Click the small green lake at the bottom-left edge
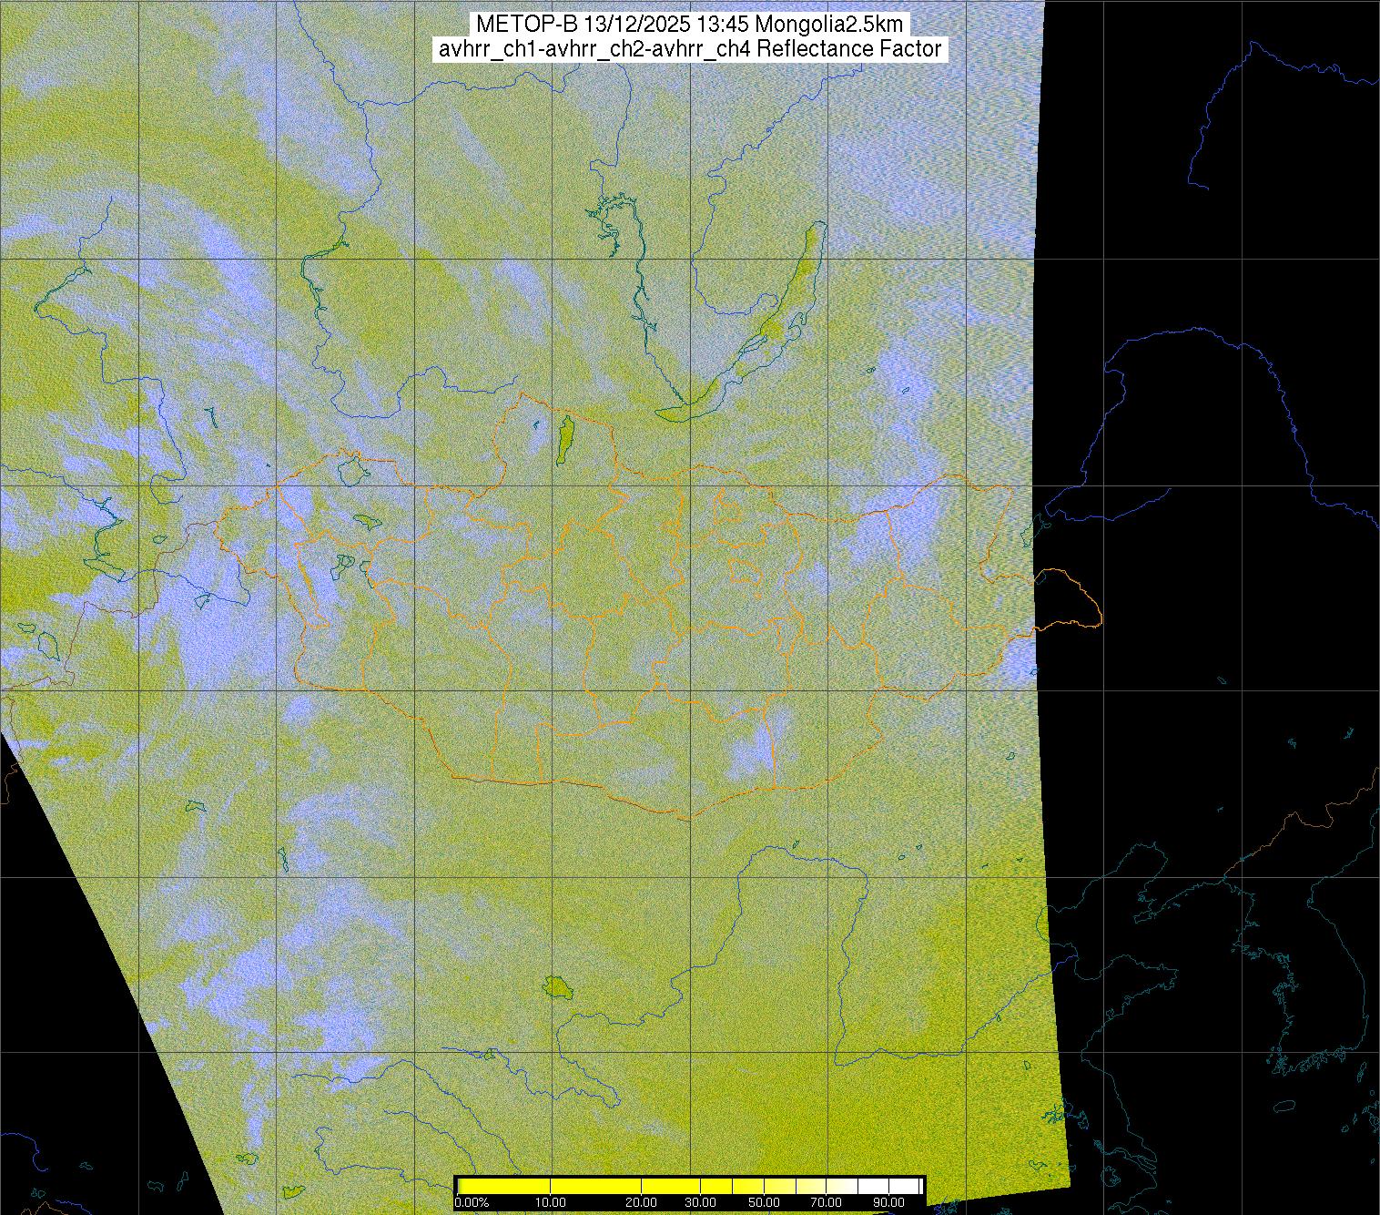The width and height of the screenshot is (1380, 1215). click(292, 1191)
